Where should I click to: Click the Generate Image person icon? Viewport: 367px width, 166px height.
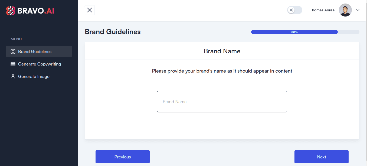13,76
